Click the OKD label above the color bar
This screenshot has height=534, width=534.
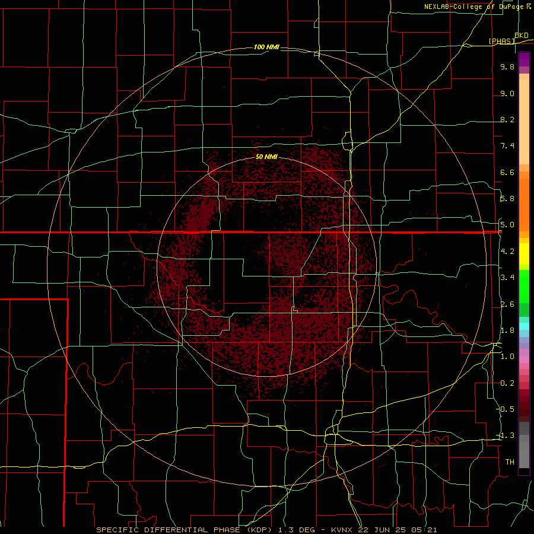coord(521,35)
